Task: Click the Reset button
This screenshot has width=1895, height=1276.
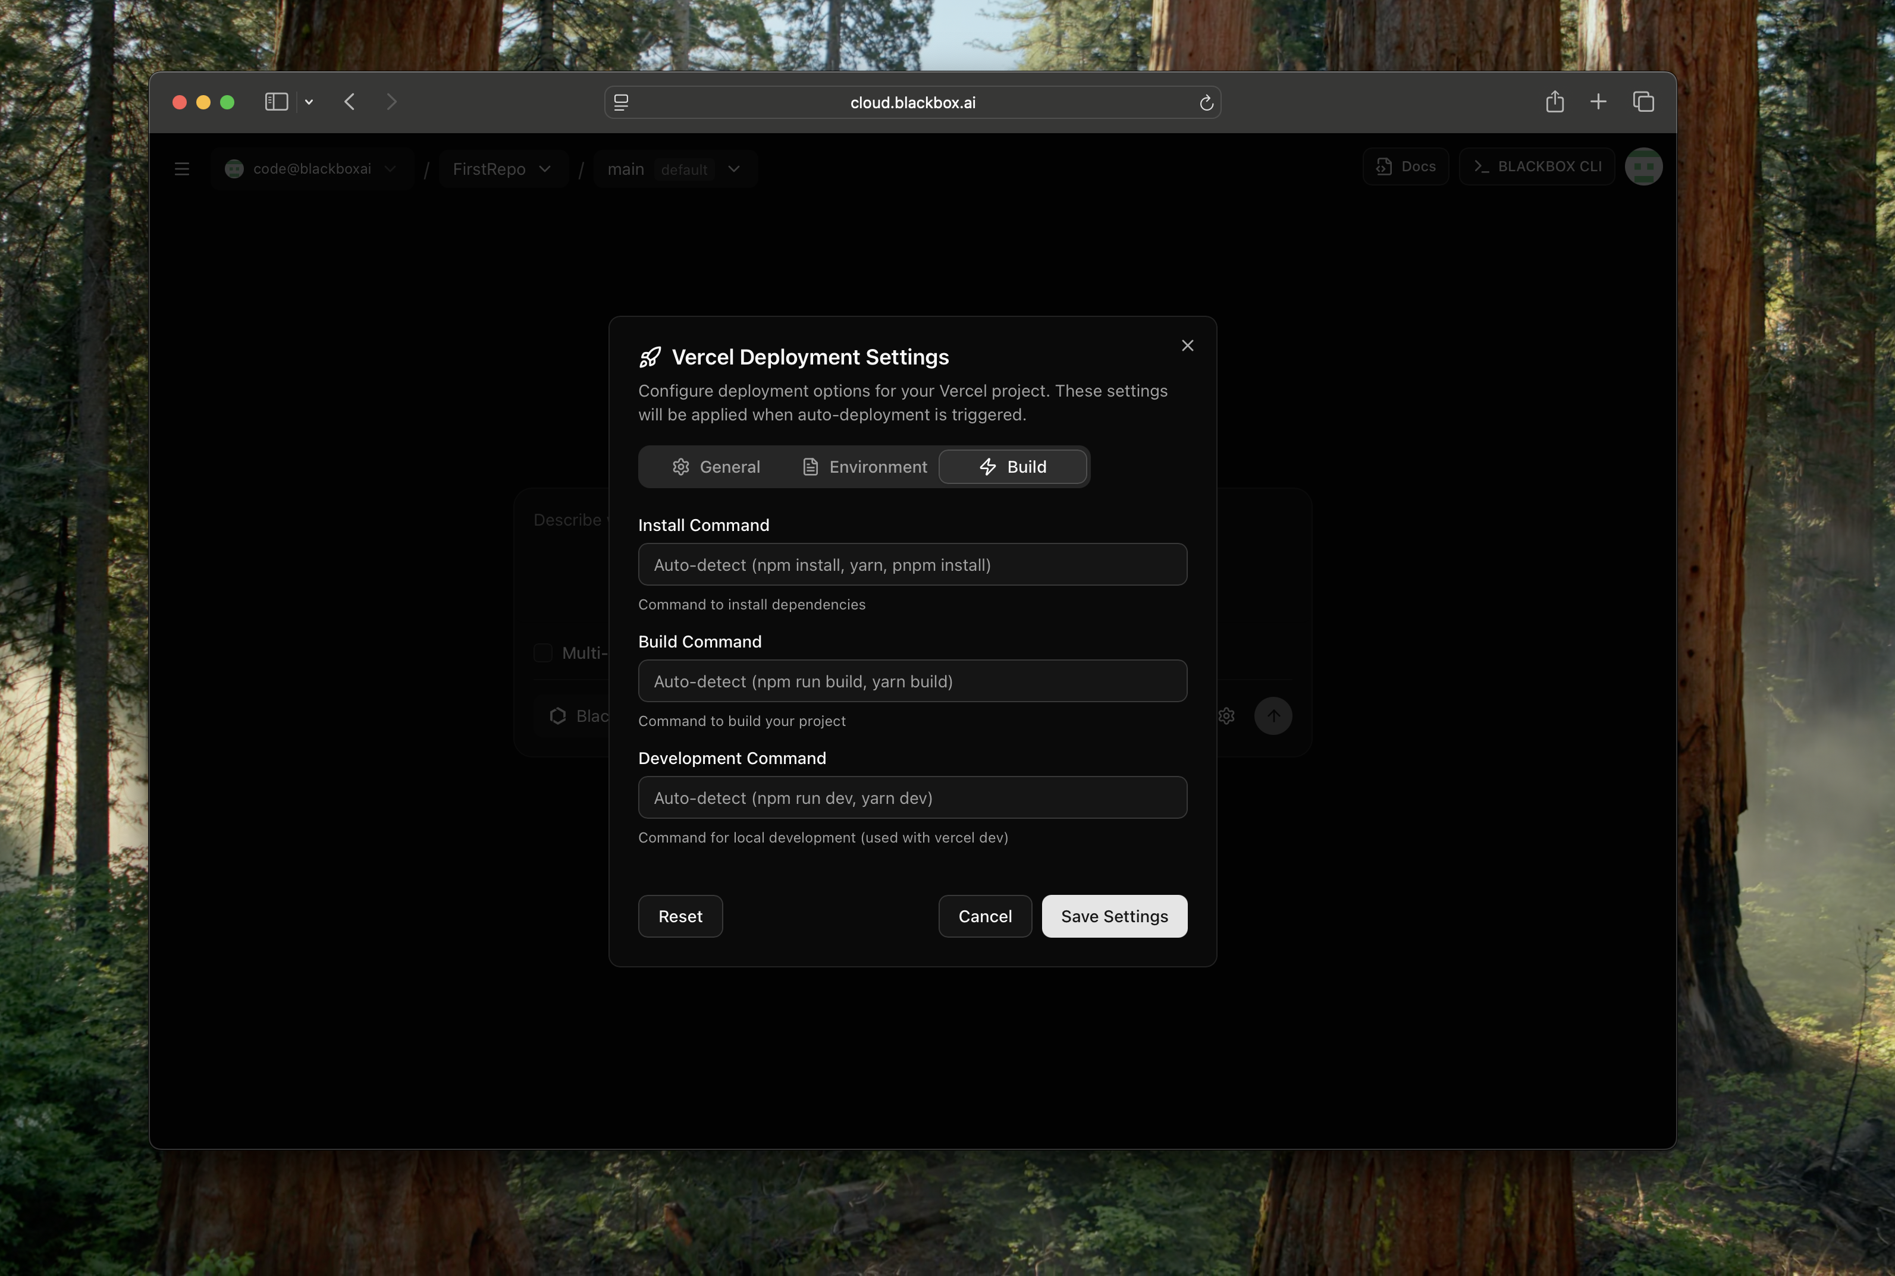Action: (x=680, y=916)
